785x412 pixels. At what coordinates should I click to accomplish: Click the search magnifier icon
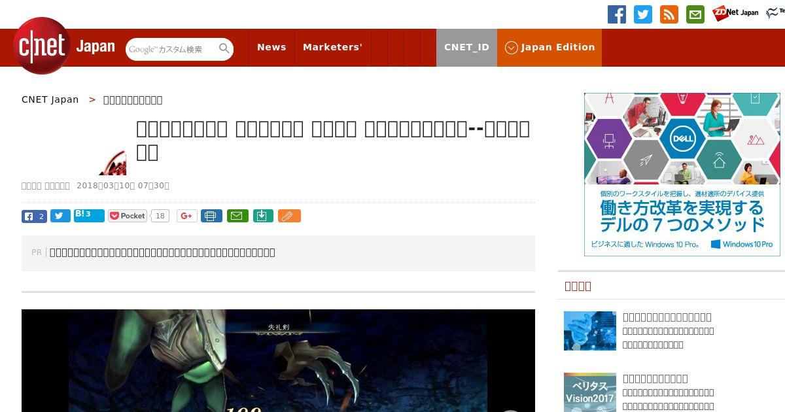pos(224,48)
